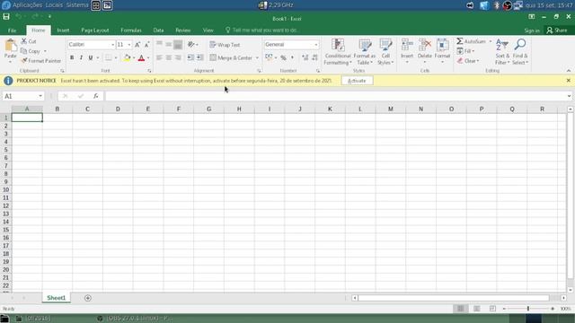Click Increase Decimal icon
Image resolution: width=575 pixels, height=323 pixels.
(x=305, y=57)
